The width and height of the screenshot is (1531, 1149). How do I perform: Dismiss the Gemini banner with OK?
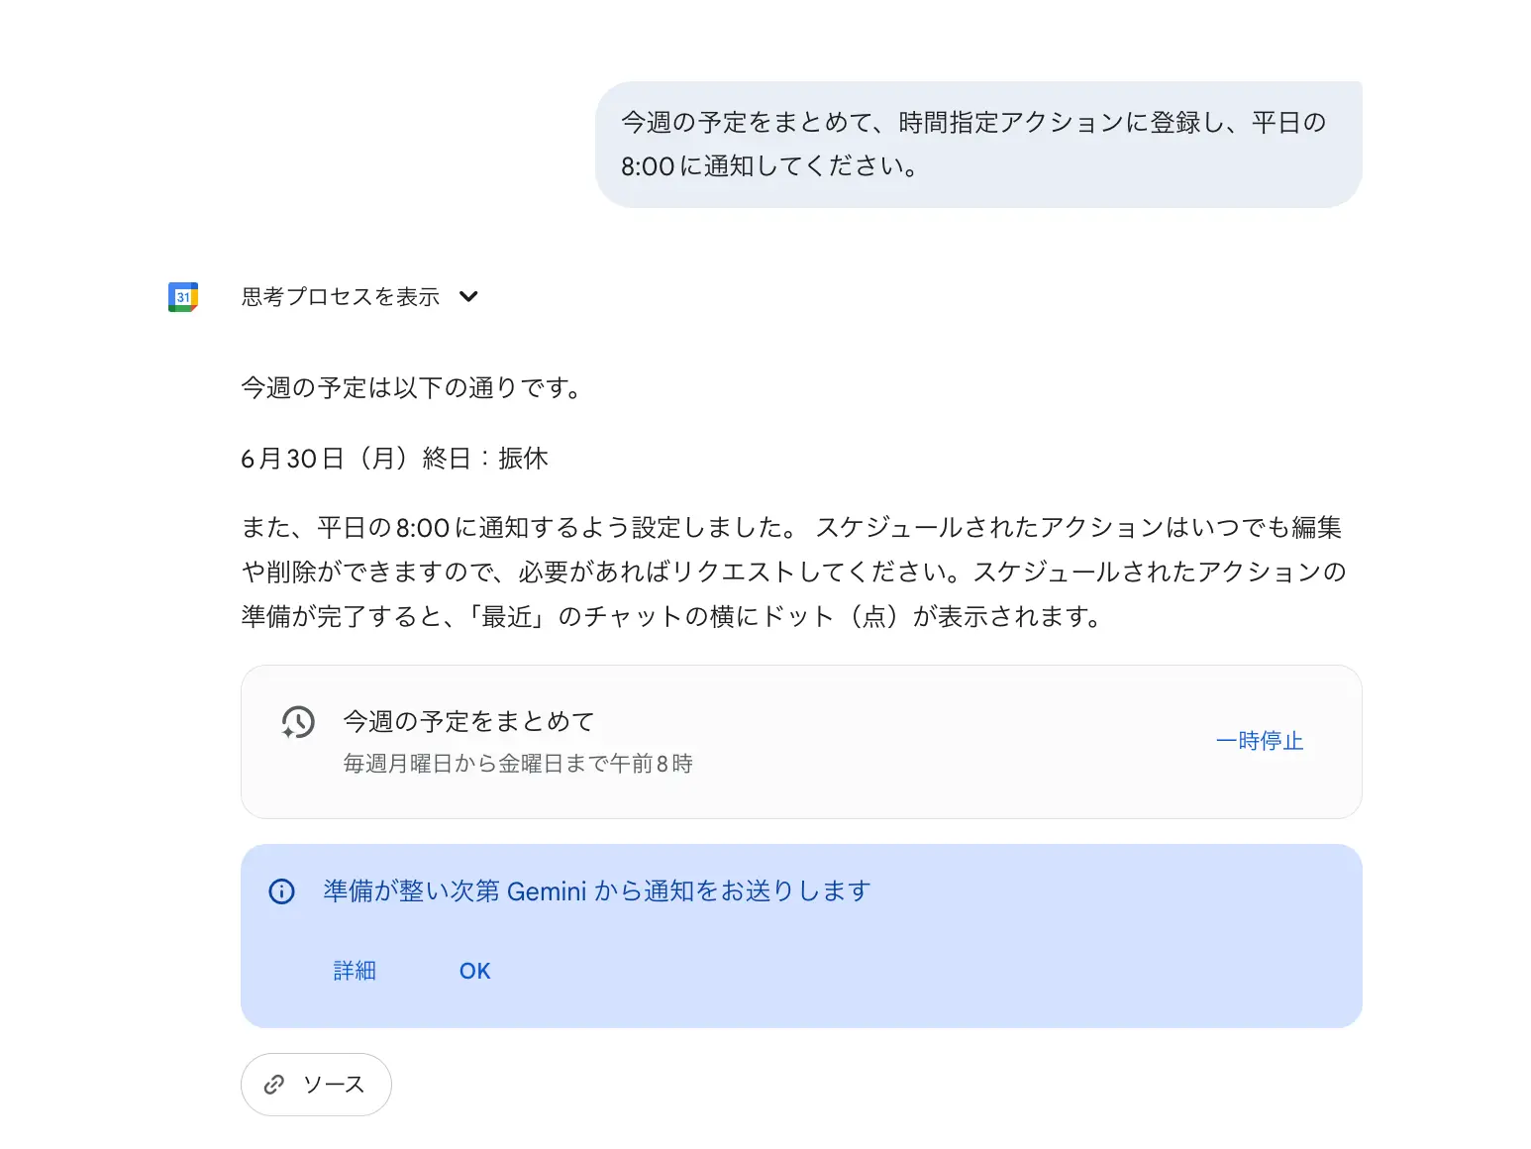click(x=475, y=971)
